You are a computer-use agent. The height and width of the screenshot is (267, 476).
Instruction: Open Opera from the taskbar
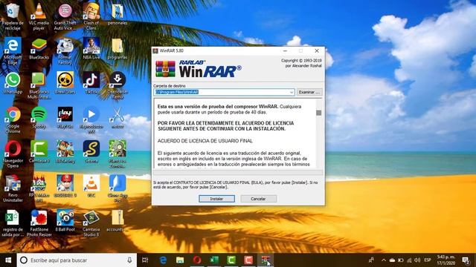pos(197,260)
